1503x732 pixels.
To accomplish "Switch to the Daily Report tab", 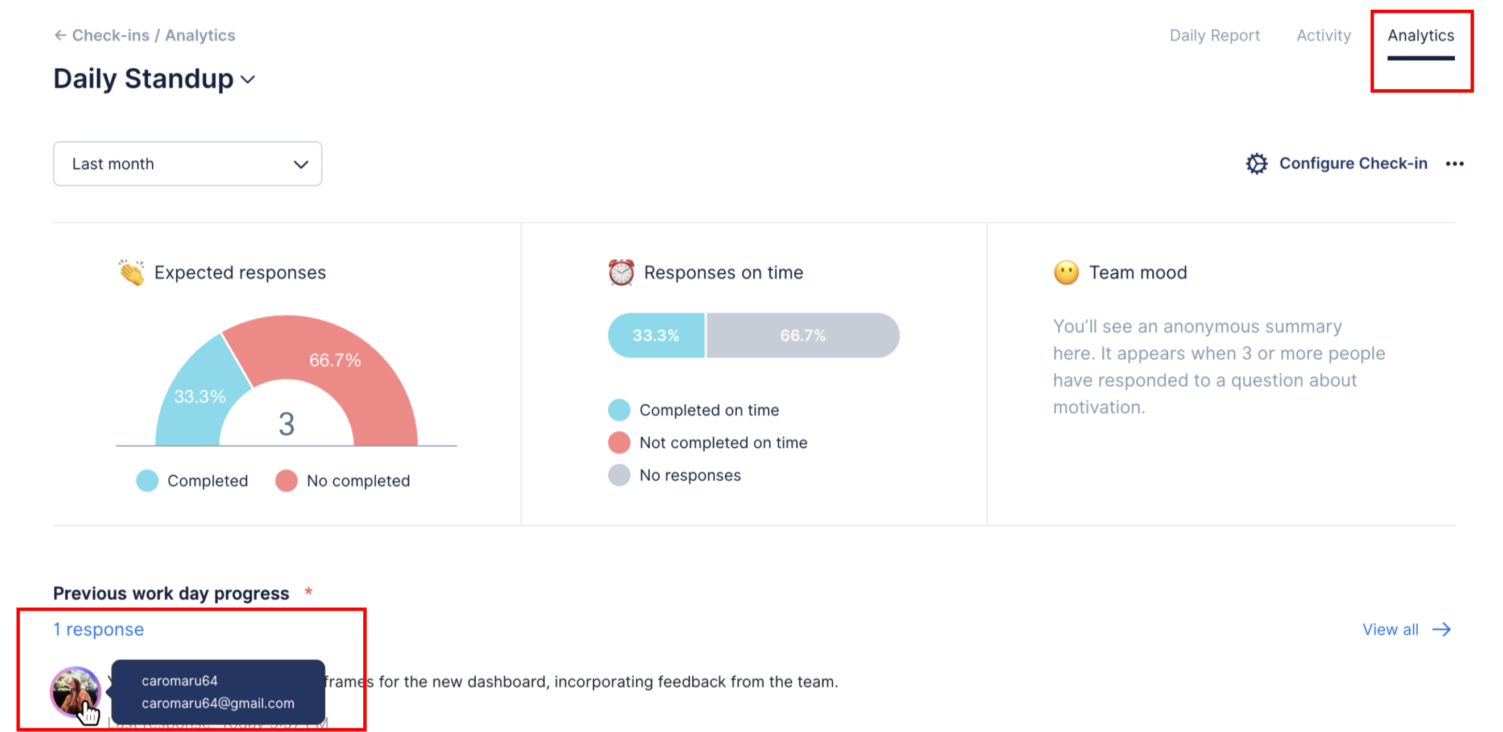I will (x=1214, y=36).
